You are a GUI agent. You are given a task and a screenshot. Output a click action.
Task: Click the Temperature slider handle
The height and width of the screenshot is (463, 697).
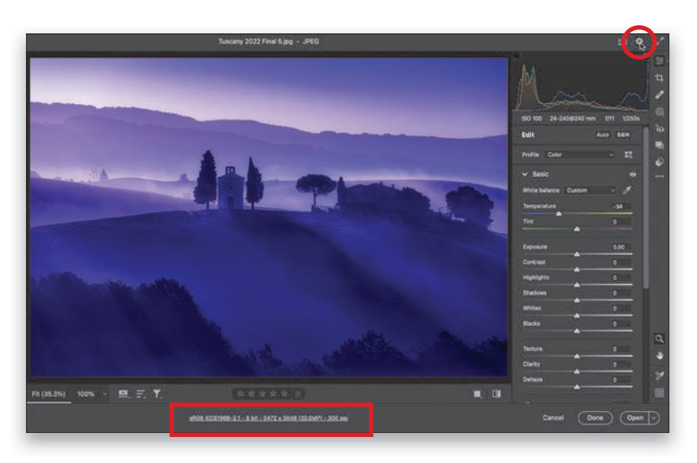click(x=558, y=214)
